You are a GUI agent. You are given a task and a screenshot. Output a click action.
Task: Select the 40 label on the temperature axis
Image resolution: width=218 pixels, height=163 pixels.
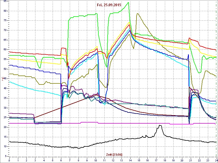click(5, 89)
